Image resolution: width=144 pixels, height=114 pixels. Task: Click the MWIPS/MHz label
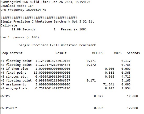pos(9,108)
